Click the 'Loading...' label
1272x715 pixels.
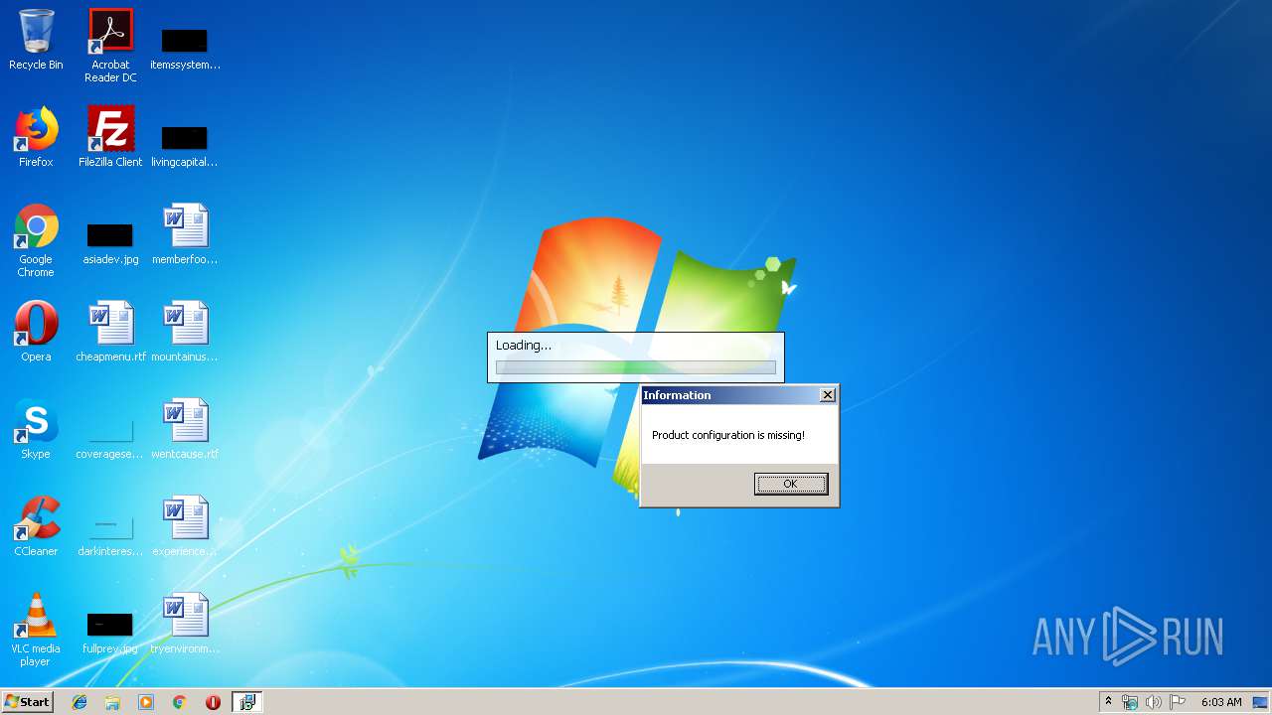tap(524, 346)
